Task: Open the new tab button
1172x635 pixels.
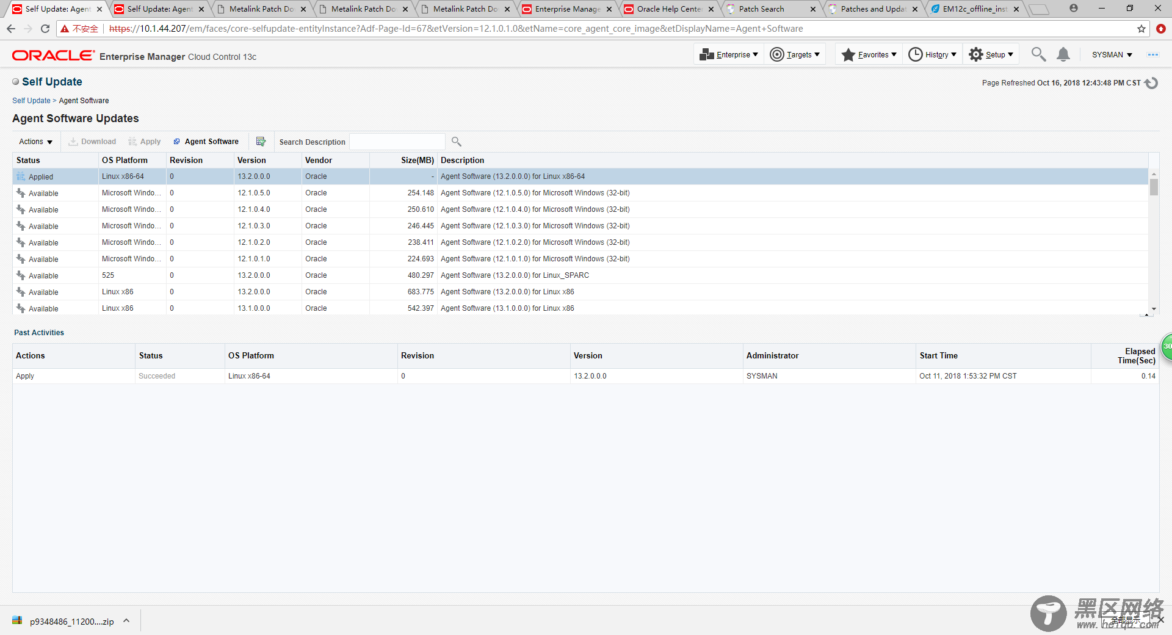Action: (1038, 9)
